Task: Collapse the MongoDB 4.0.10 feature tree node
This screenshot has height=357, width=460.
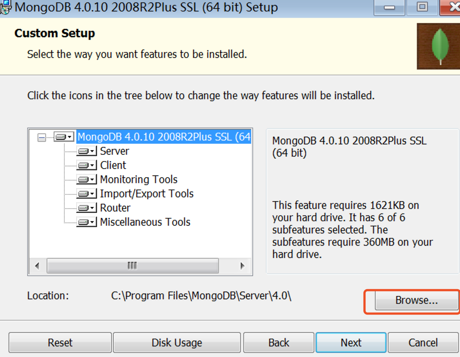Action: click(x=42, y=138)
